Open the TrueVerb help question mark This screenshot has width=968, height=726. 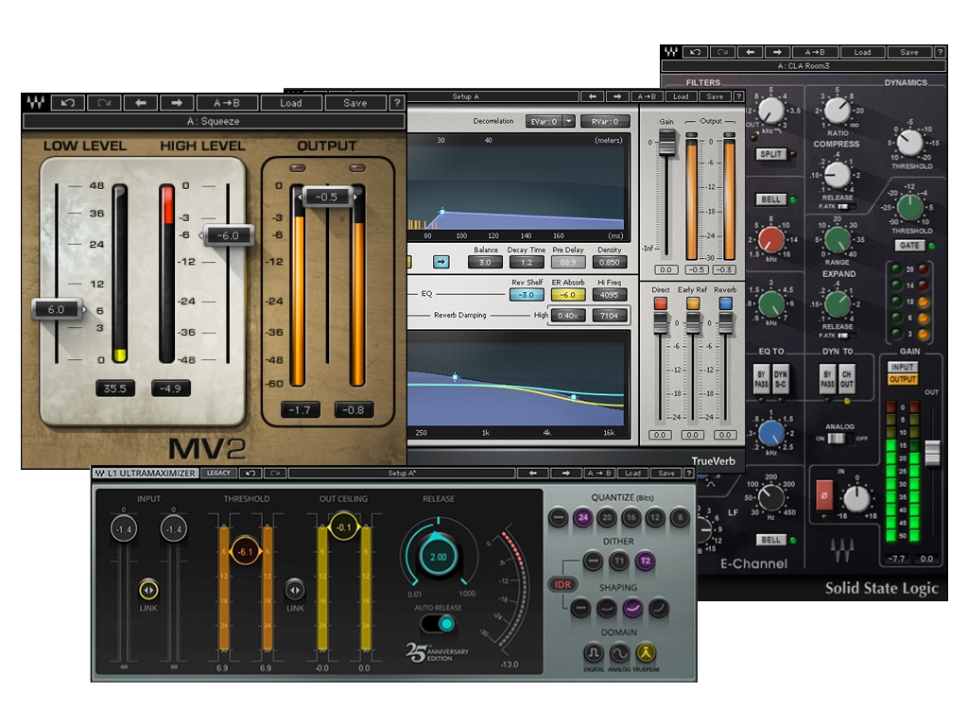pyautogui.click(x=737, y=96)
